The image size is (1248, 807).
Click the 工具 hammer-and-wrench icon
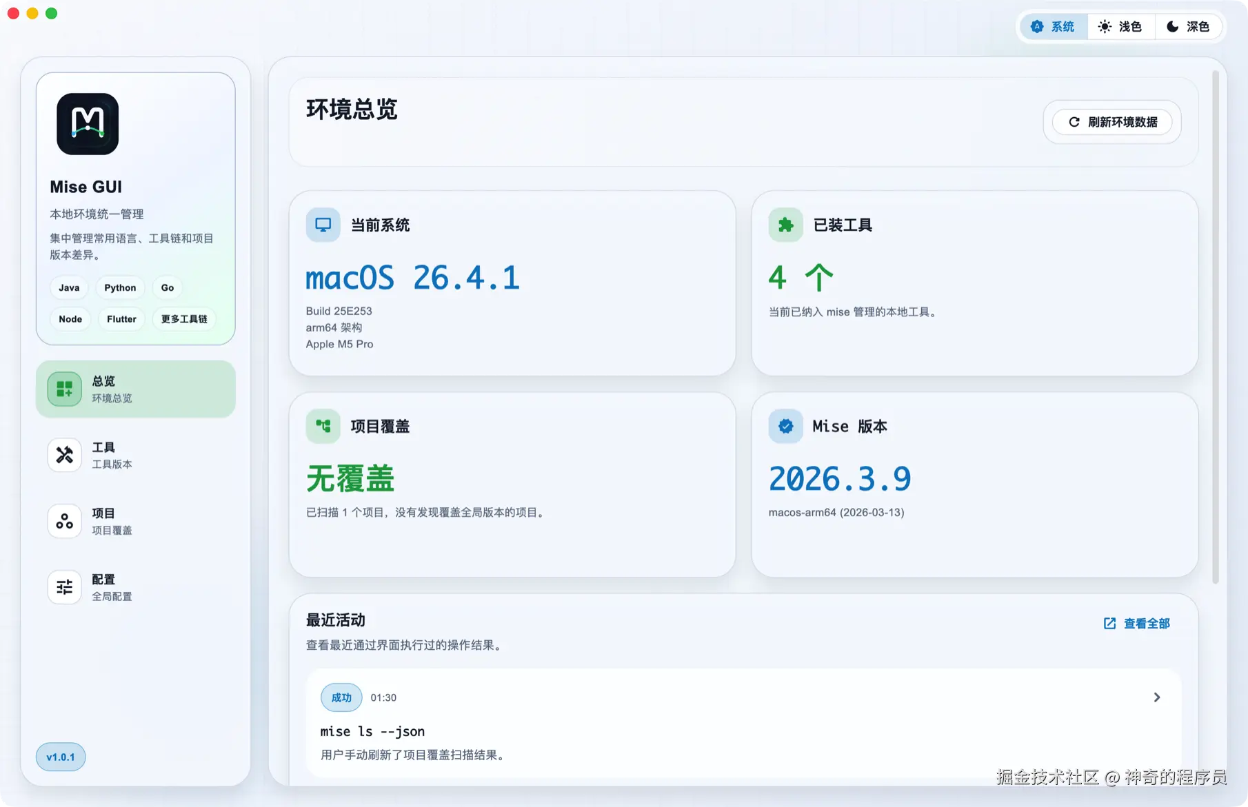[x=65, y=455]
